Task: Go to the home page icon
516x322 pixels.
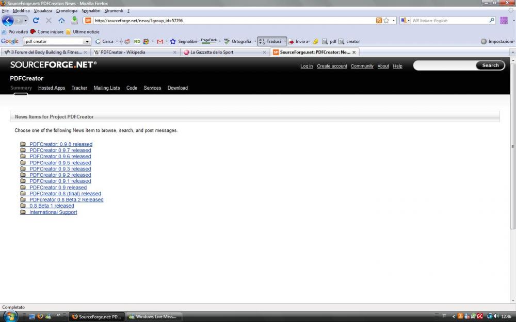Action: coord(61,21)
